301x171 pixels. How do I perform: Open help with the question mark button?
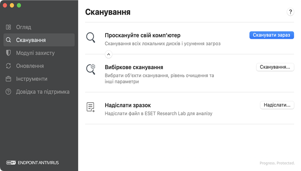point(290,12)
